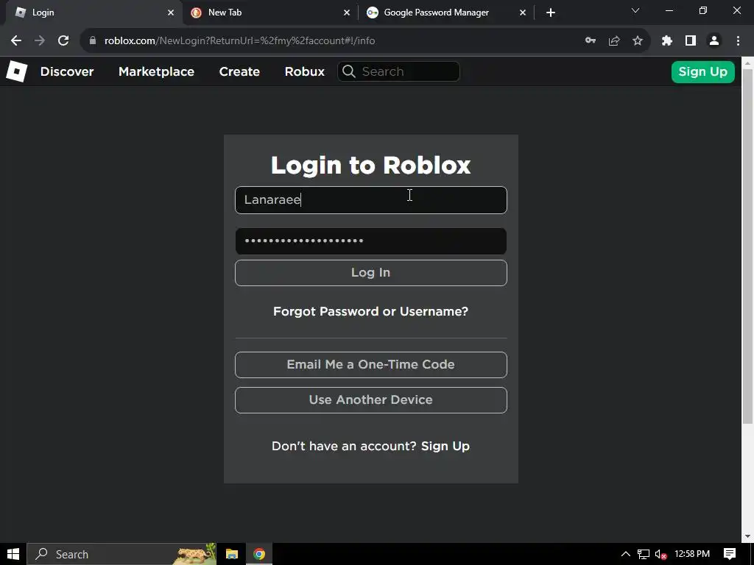
Task: Click Forgot Password or Username link
Action: (371, 311)
